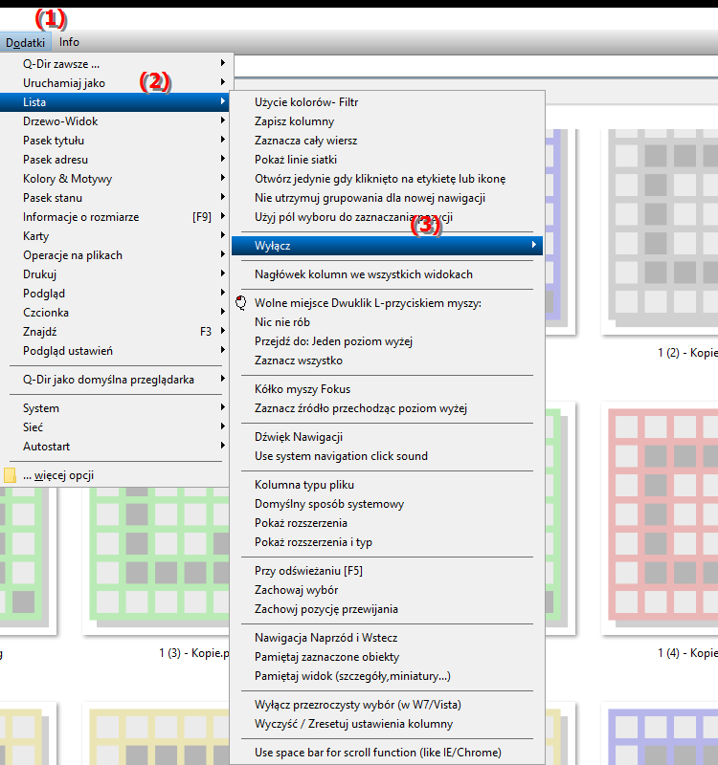Toggle Nie utrzymuj grupowania dla nowej nawigacji

point(388,198)
